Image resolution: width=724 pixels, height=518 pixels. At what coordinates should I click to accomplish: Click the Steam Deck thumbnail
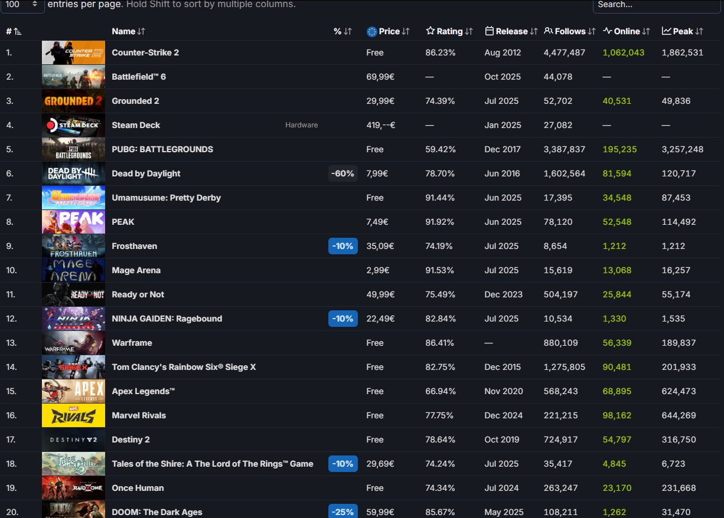(x=73, y=125)
